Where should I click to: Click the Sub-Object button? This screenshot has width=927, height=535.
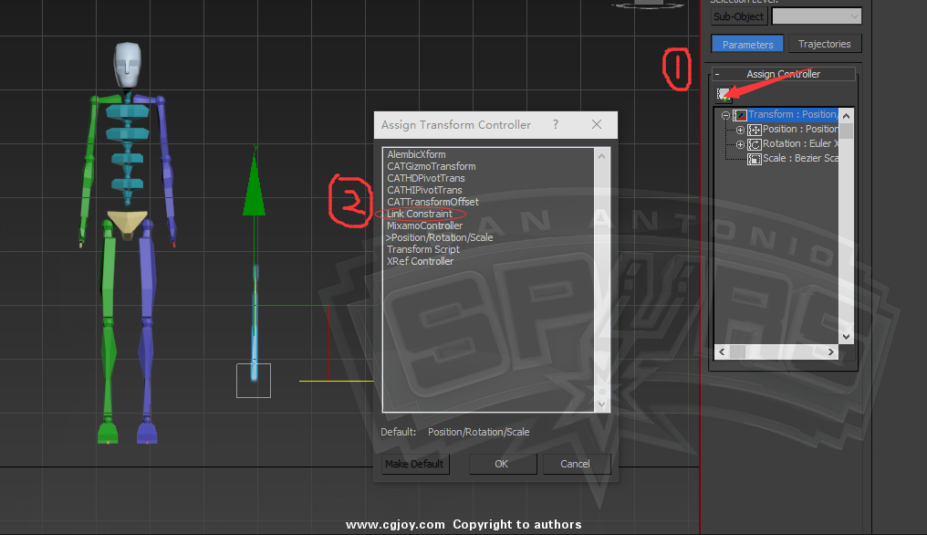click(x=738, y=16)
